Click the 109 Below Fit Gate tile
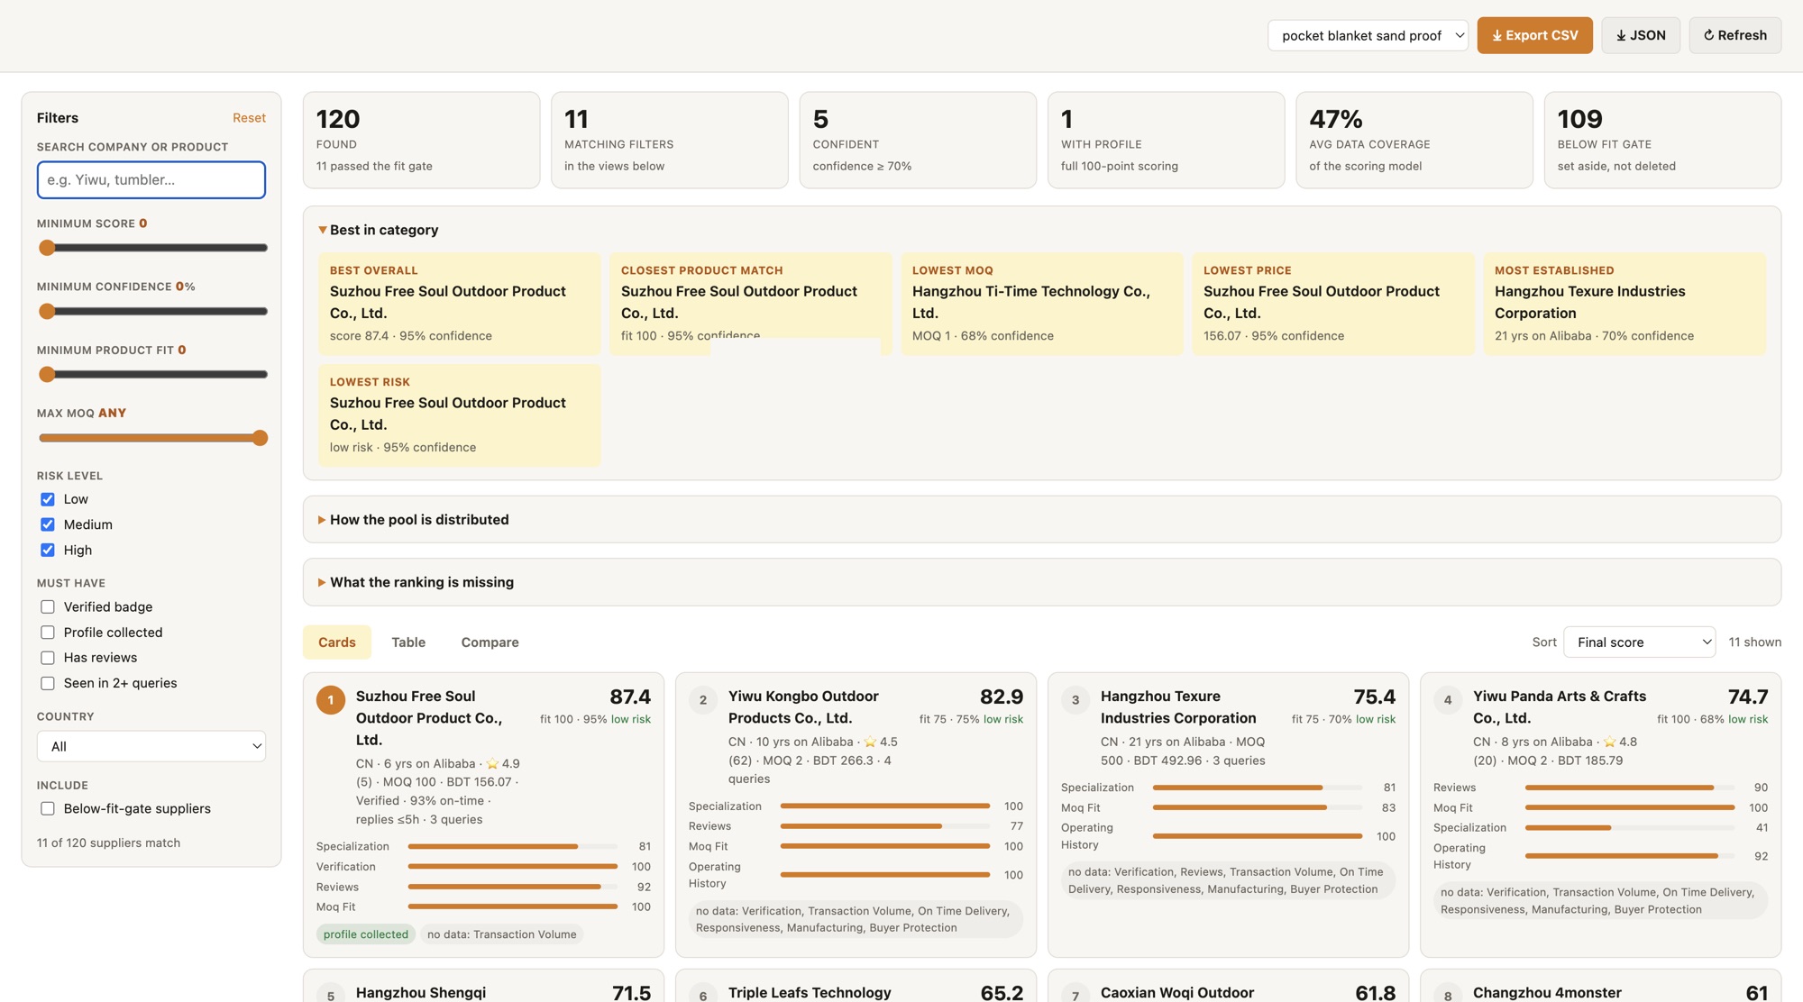 1662,140
